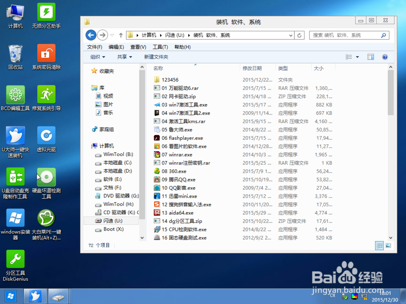Open the 工具(T) menu
406x304 pixels.
pyautogui.click(x=160, y=47)
